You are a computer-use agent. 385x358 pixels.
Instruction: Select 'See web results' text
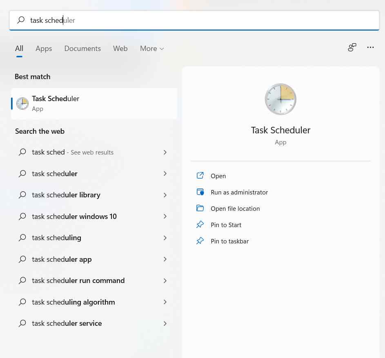pos(92,152)
